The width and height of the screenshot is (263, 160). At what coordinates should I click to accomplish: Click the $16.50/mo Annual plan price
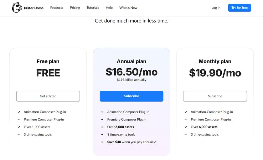131,72
